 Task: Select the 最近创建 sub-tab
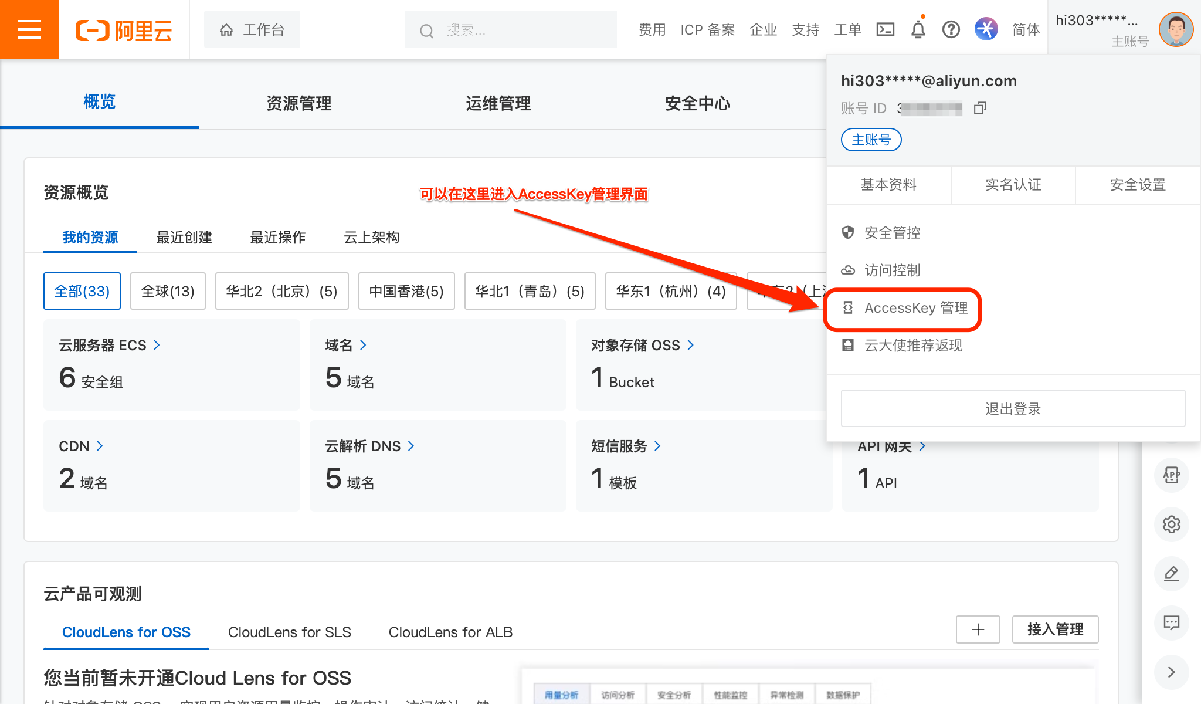184,237
